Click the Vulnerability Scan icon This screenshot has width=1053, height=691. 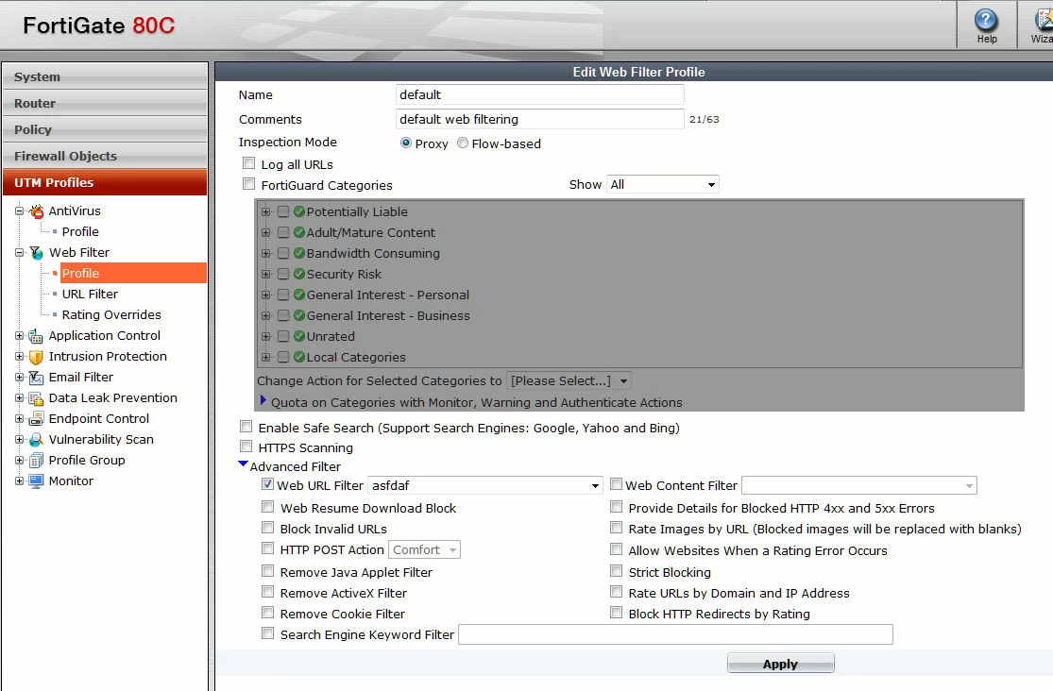click(36, 440)
